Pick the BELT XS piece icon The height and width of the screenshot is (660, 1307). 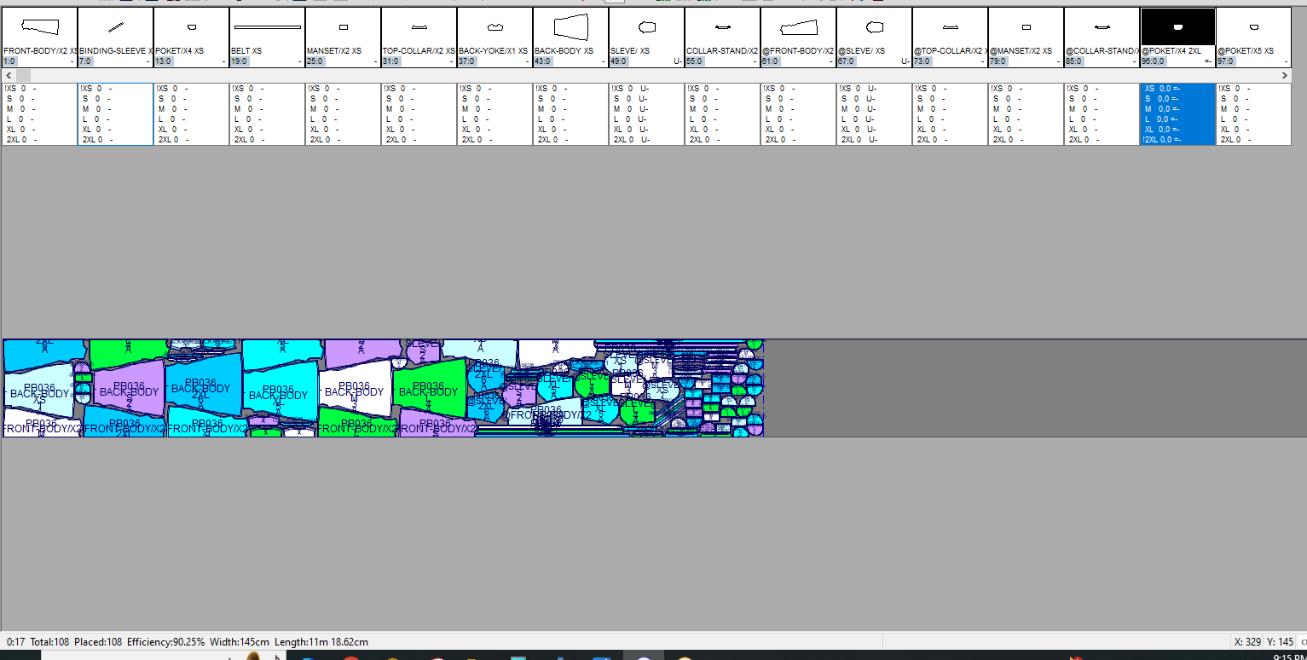point(267,27)
